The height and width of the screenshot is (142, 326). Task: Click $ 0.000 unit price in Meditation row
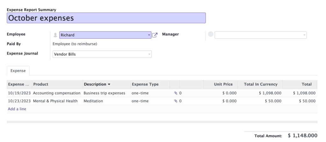[x=221, y=101]
